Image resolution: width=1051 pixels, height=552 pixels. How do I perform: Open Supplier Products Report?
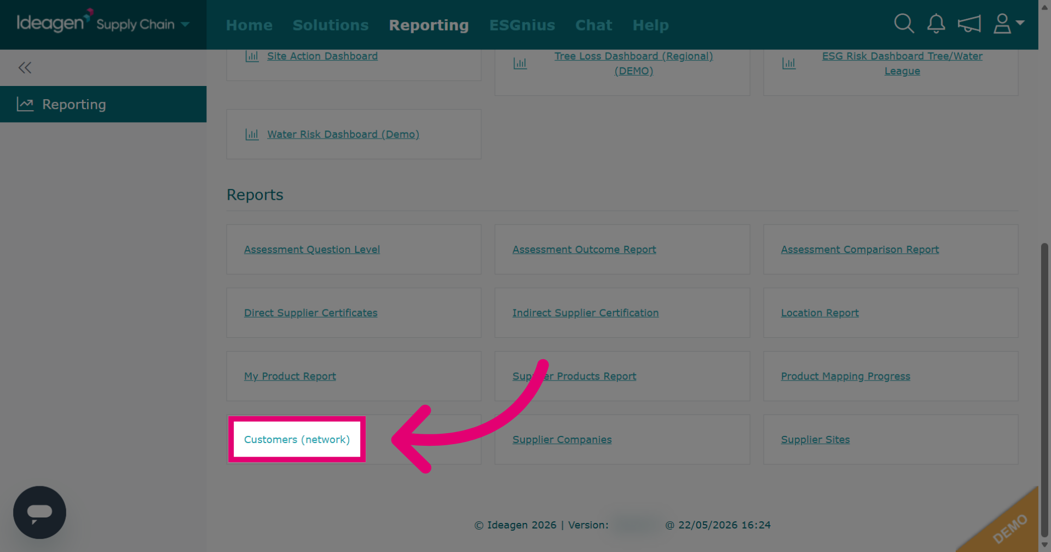574,376
